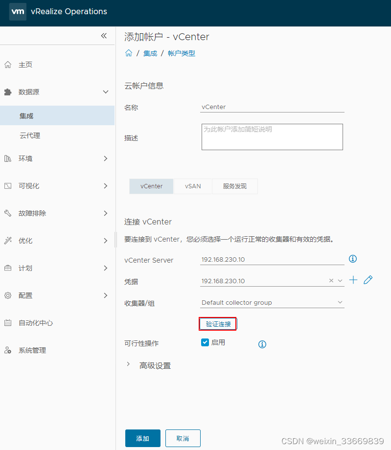Collapse the 数据源 menu section

(x=106, y=92)
